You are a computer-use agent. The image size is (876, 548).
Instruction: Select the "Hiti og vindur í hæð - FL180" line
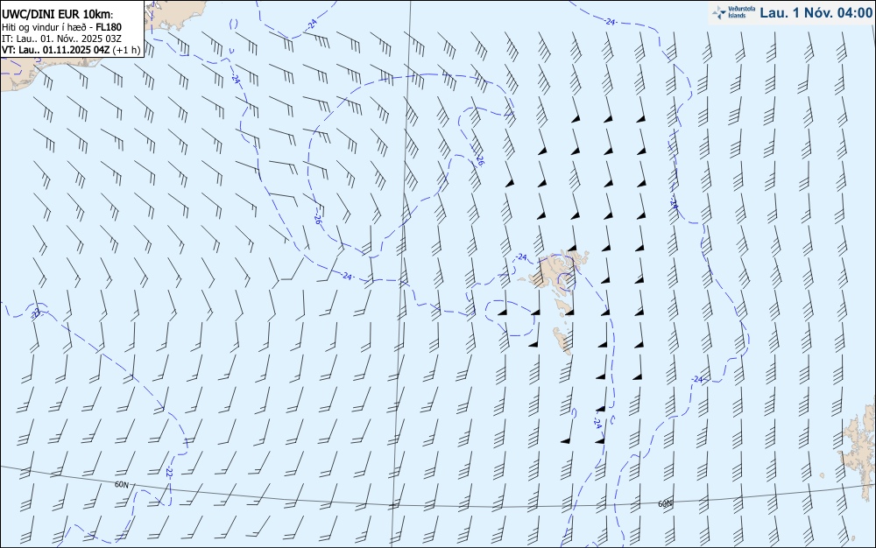point(61,27)
